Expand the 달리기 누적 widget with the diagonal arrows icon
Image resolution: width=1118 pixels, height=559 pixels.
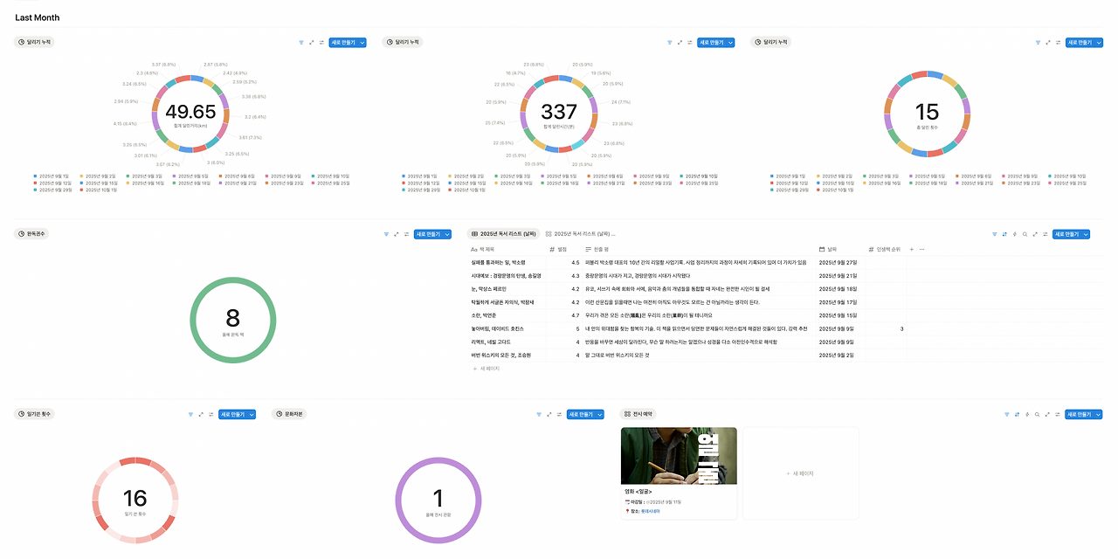coord(310,41)
